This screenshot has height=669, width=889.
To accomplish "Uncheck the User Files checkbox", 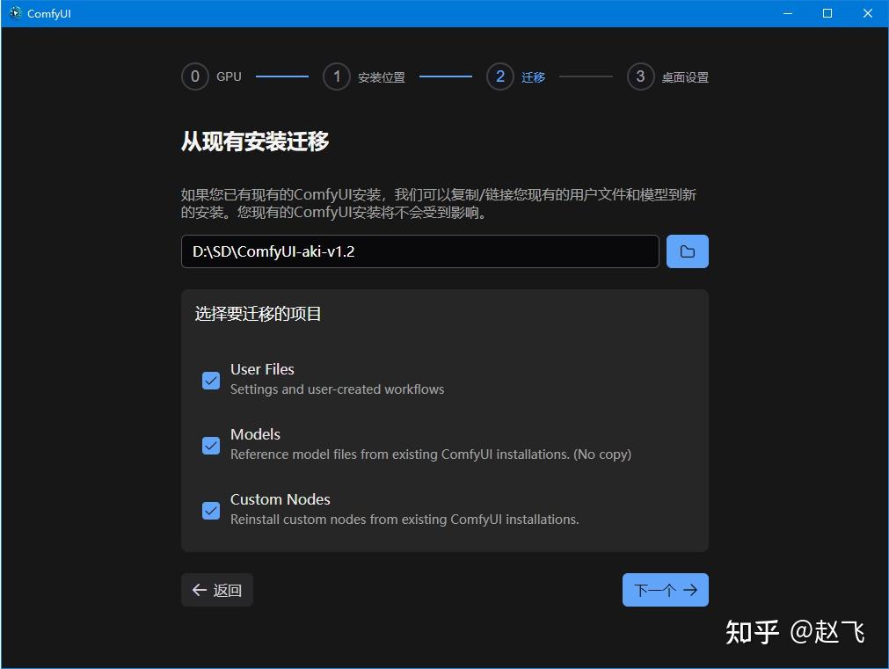I will coord(211,381).
